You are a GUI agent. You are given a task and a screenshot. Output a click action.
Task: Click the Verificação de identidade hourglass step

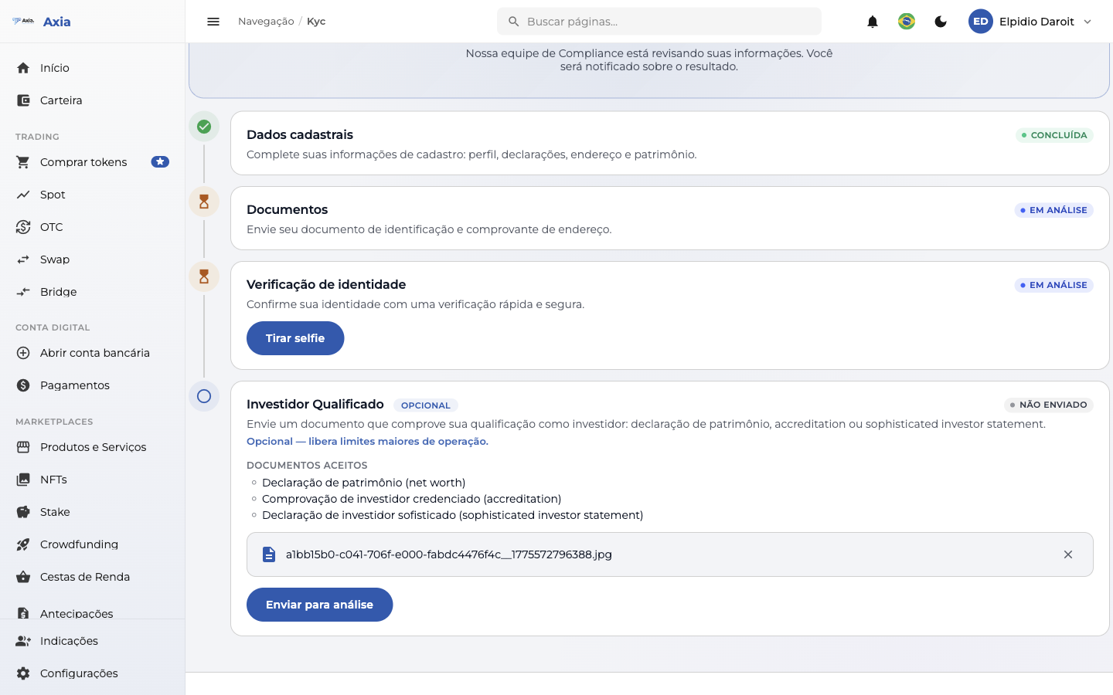204,276
